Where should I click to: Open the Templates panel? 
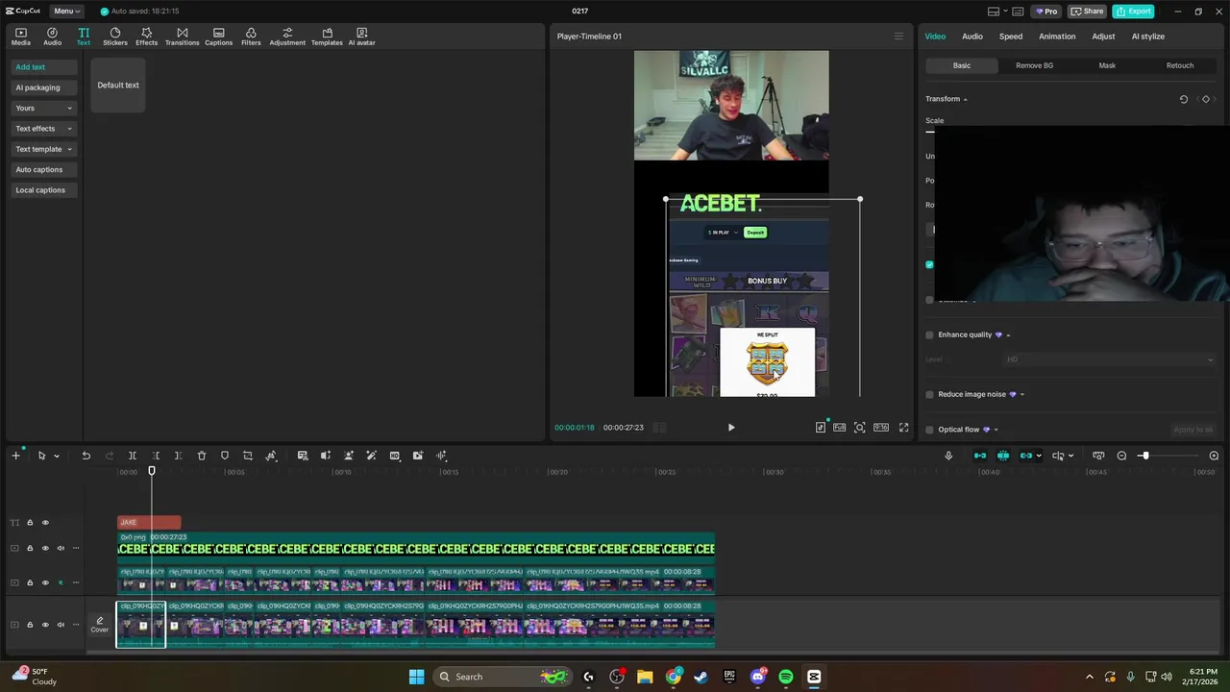[x=327, y=37]
